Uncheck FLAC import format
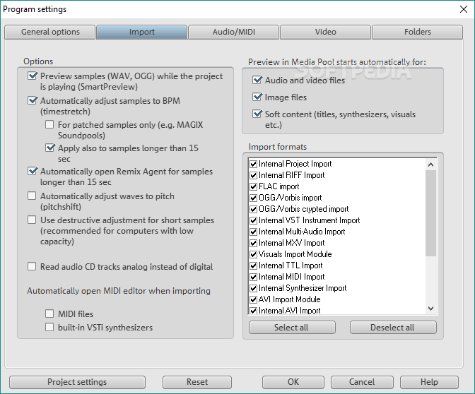475x394 pixels. coord(253,186)
